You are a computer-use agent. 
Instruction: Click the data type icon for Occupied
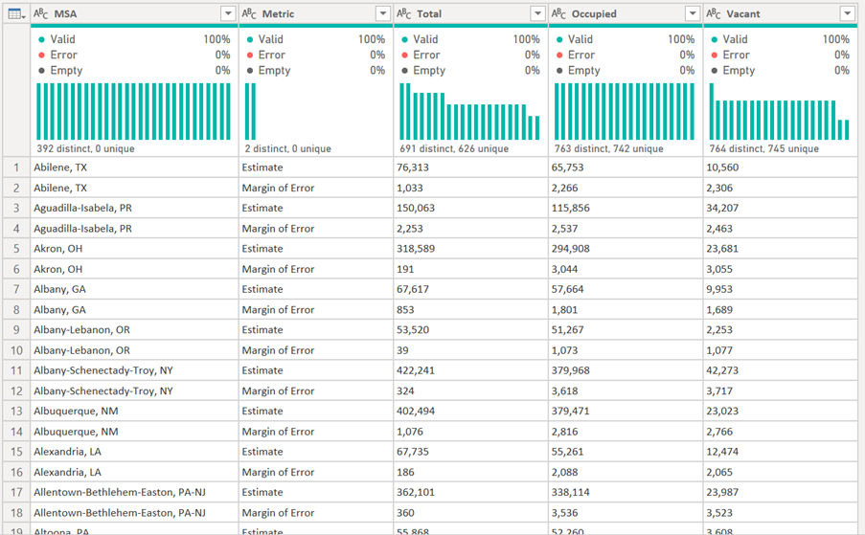pos(559,13)
